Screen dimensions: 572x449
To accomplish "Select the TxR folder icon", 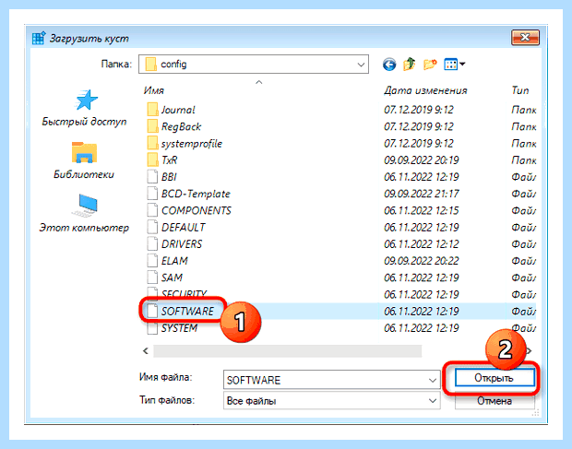I will tap(152, 160).
